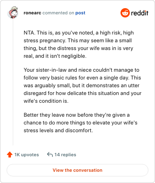This screenshot has height=183, width=155.
Task: Click the line "wife's condition is."
Action: pyautogui.click(x=46, y=101)
